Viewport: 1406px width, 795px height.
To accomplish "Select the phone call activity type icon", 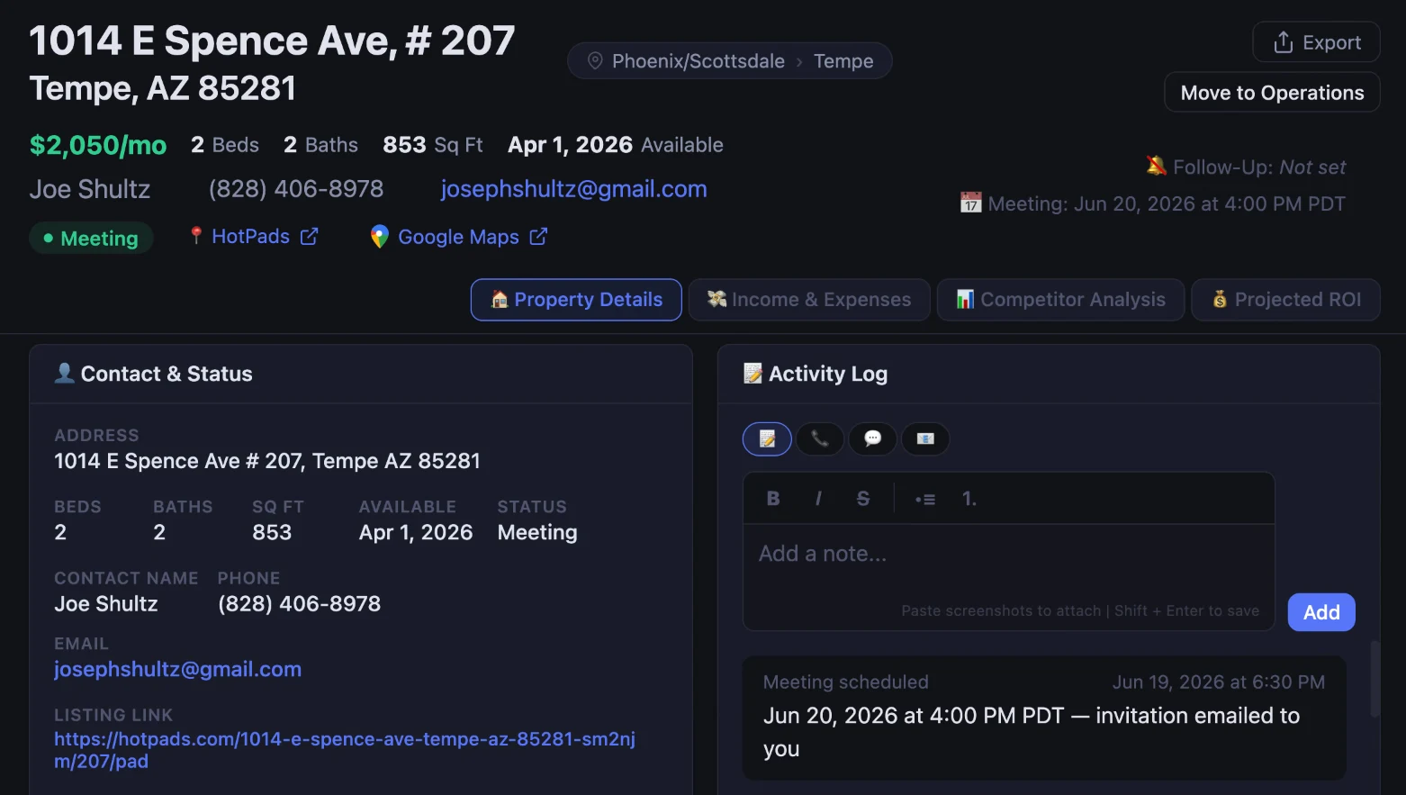I will (x=820, y=438).
